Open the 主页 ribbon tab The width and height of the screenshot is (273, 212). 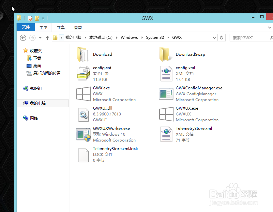pyautogui.click(x=43, y=27)
